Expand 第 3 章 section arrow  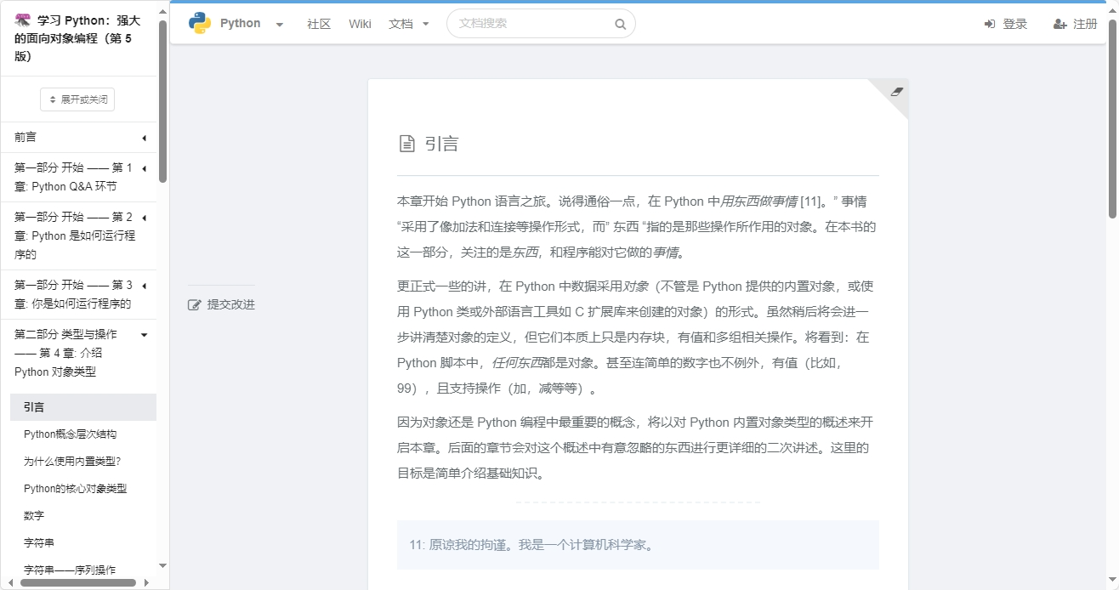(x=144, y=286)
